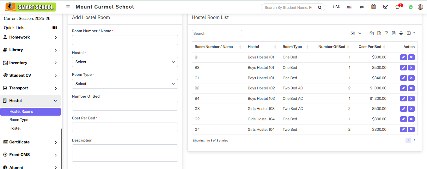The height and width of the screenshot is (169, 427).
Task: Focus the Cost Per Bed field
Action: coord(125,127)
